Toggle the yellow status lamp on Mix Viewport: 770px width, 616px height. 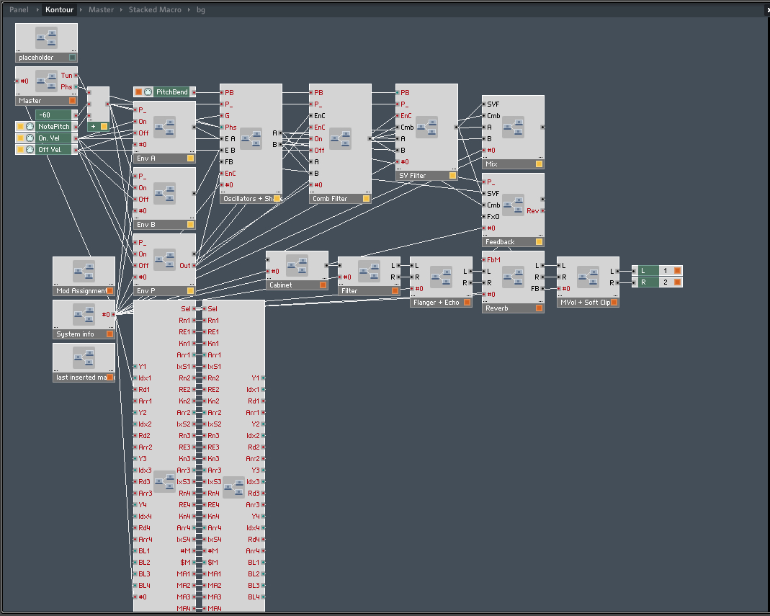coord(539,164)
